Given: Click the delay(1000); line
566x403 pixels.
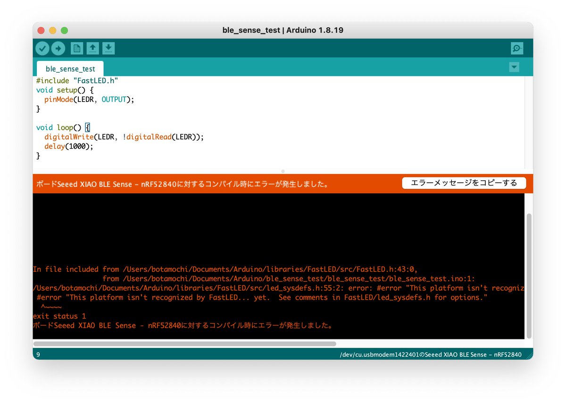Looking at the screenshot, I should pyautogui.click(x=69, y=146).
